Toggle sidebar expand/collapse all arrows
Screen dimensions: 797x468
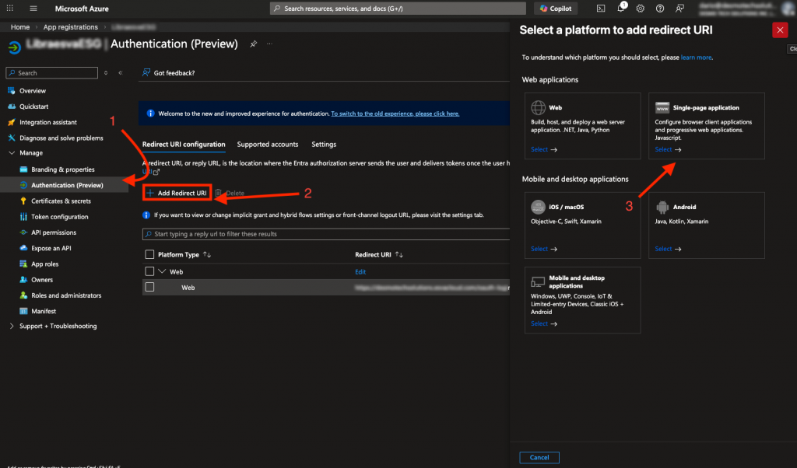(106, 72)
